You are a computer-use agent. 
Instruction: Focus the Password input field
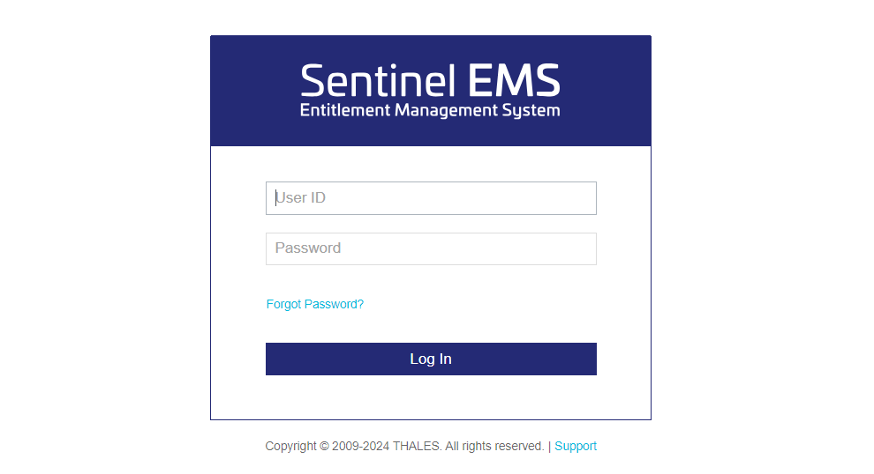(x=431, y=248)
